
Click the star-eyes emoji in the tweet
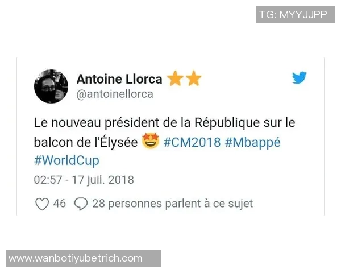coord(151,141)
